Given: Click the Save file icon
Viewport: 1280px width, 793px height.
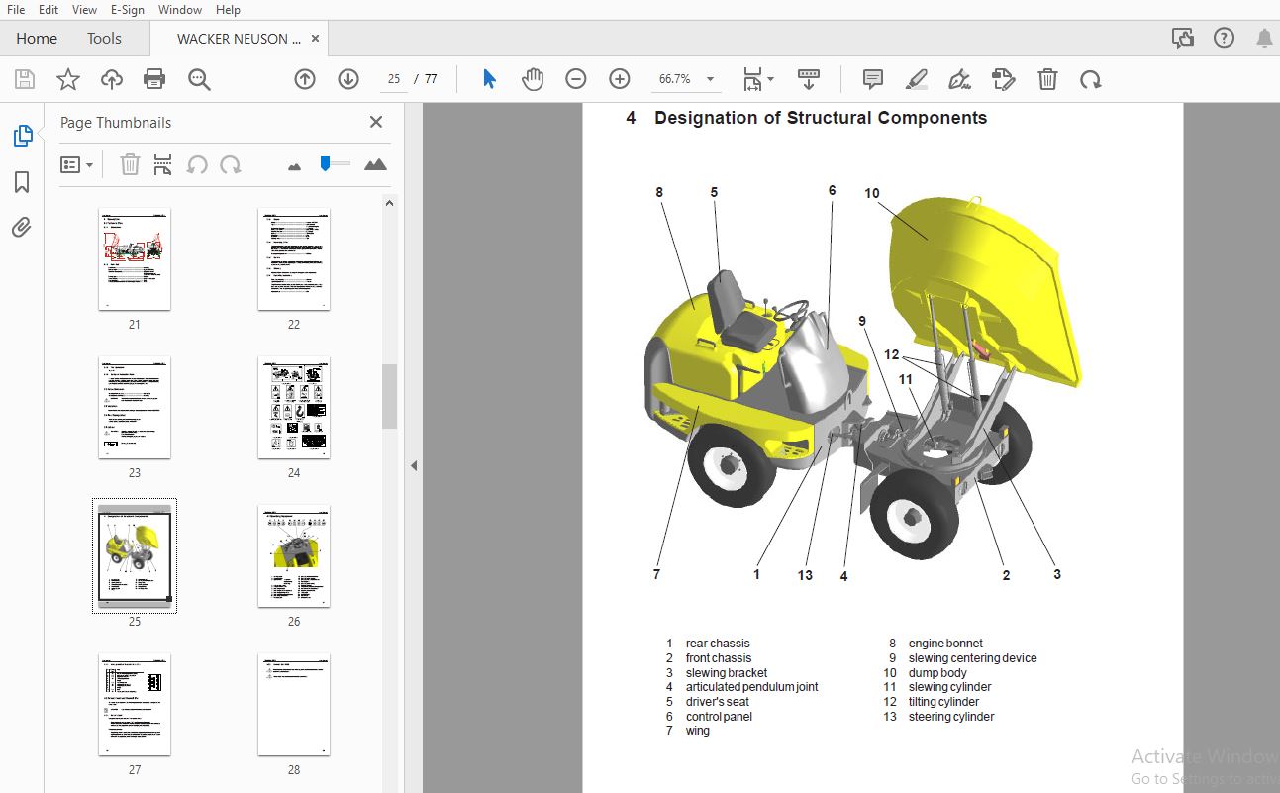Looking at the screenshot, I should point(25,79).
